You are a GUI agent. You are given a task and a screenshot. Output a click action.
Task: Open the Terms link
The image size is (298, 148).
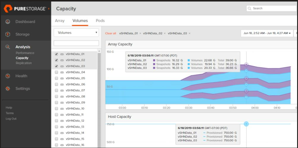click(10, 113)
